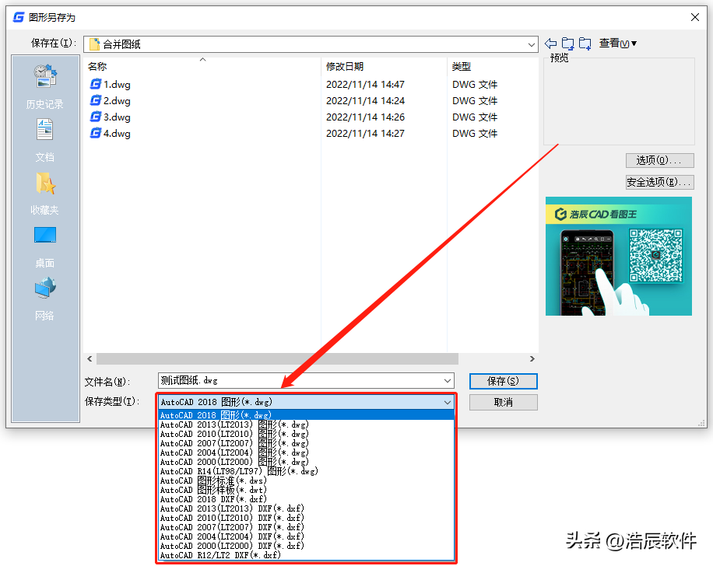Image resolution: width=713 pixels, height=566 pixels.
Task: Open the History (历史记录) sidebar shortcut
Action: tap(44, 87)
